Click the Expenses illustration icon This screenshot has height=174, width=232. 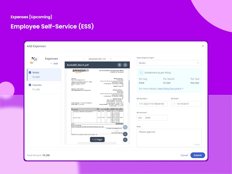(34, 60)
